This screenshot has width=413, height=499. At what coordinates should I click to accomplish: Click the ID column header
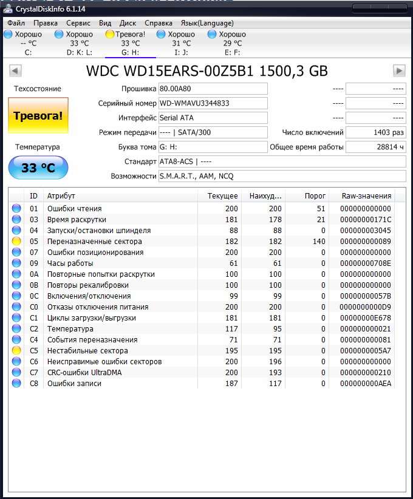[33, 196]
